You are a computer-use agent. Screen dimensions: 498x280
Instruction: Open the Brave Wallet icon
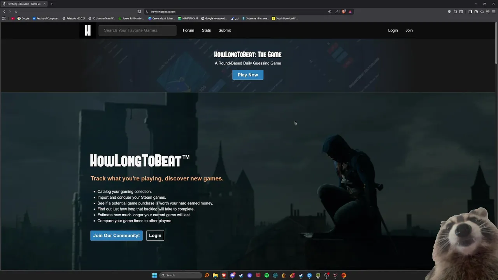pos(476,12)
